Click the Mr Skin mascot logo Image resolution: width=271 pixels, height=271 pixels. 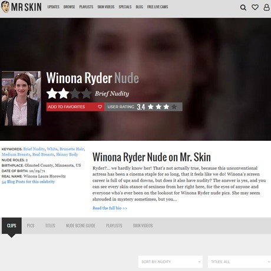pos(5,7)
